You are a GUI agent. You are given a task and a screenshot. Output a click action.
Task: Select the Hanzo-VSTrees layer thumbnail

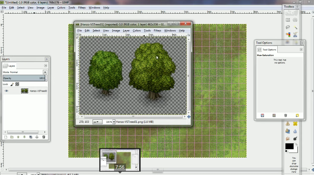tap(25, 91)
